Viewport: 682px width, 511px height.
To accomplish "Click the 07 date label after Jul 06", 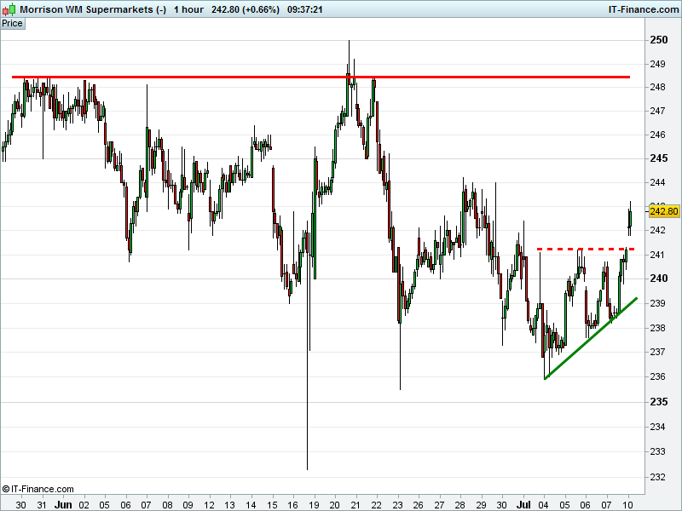I will [x=606, y=505].
